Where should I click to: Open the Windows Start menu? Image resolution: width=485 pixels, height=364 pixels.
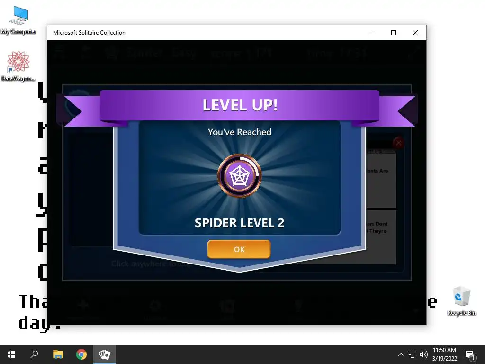tap(11, 355)
